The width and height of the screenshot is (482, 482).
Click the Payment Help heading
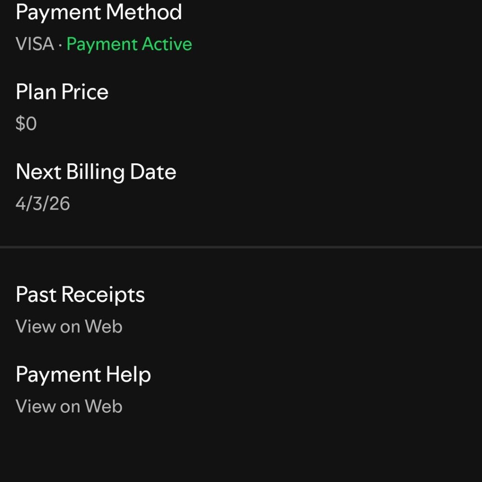pos(83,374)
